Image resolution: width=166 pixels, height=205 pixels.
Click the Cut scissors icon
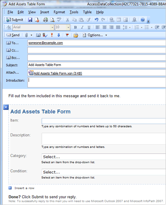click(x=68, y=20)
